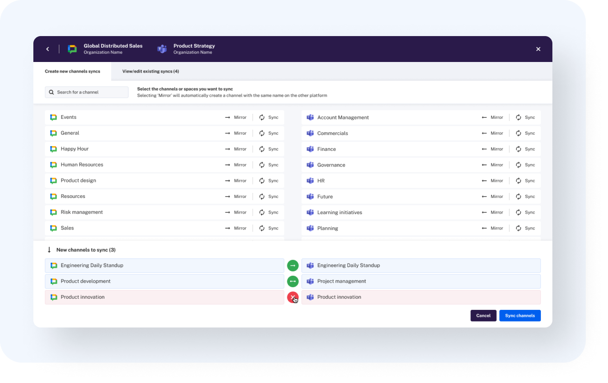Click the Account Management channel name
Viewport: 608px width, 383px height.
[x=343, y=117]
